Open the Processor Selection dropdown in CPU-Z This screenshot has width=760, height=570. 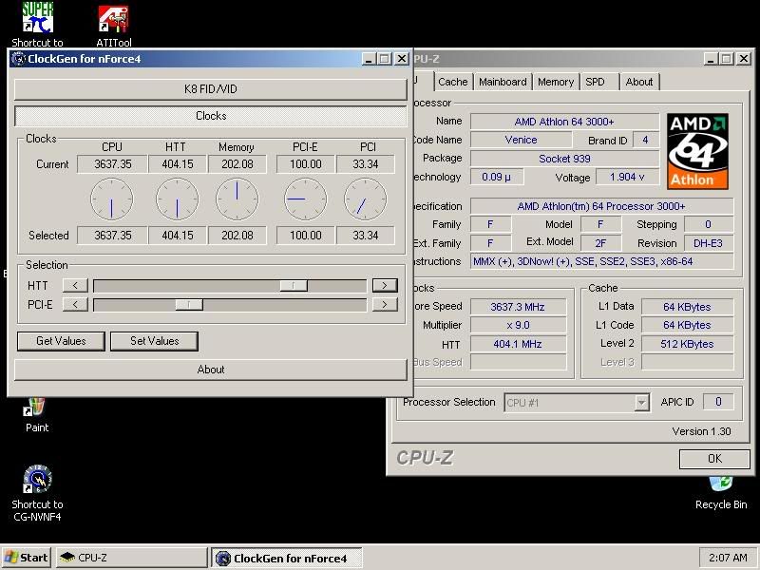tap(577, 402)
